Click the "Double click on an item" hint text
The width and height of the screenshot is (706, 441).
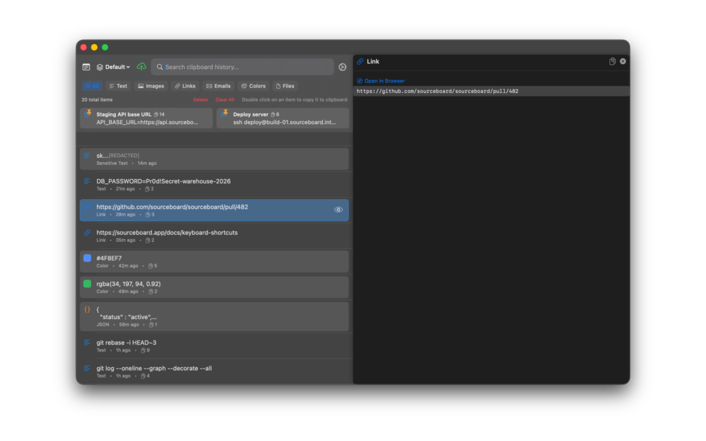click(294, 100)
